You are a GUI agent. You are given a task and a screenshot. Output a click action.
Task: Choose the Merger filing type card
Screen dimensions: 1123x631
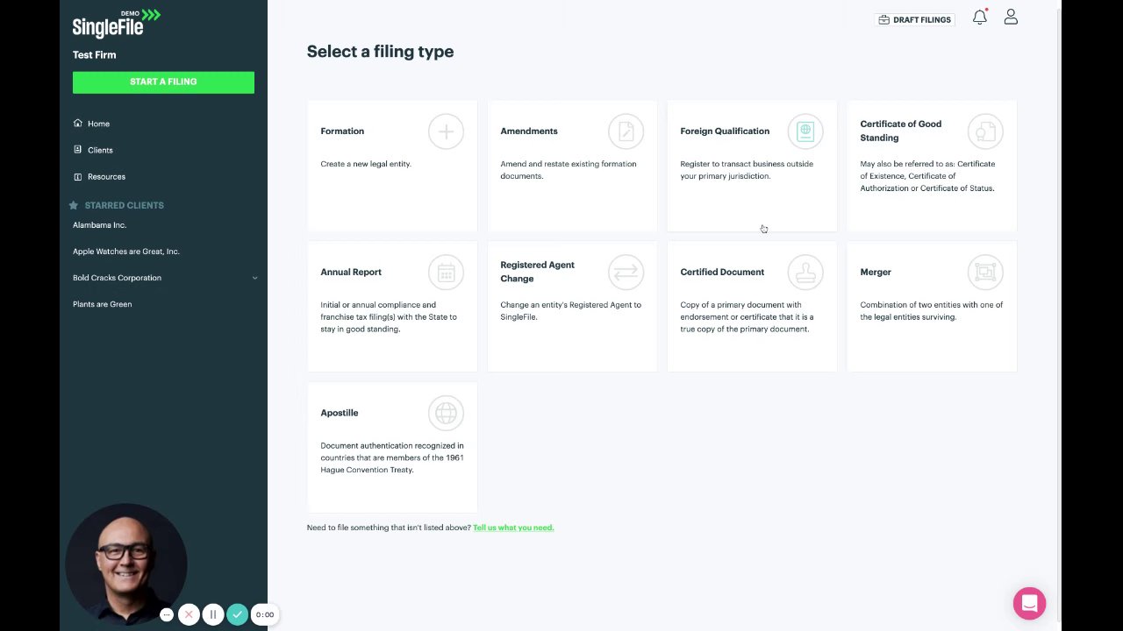(931, 307)
